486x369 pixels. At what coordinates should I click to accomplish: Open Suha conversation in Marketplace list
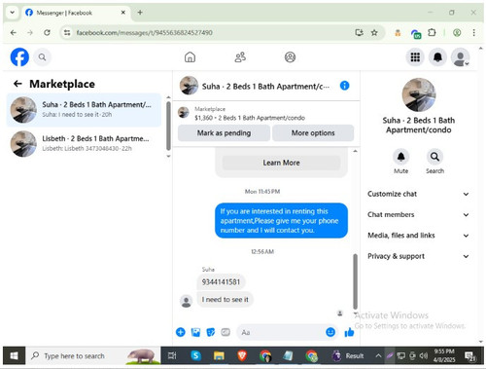click(x=84, y=110)
